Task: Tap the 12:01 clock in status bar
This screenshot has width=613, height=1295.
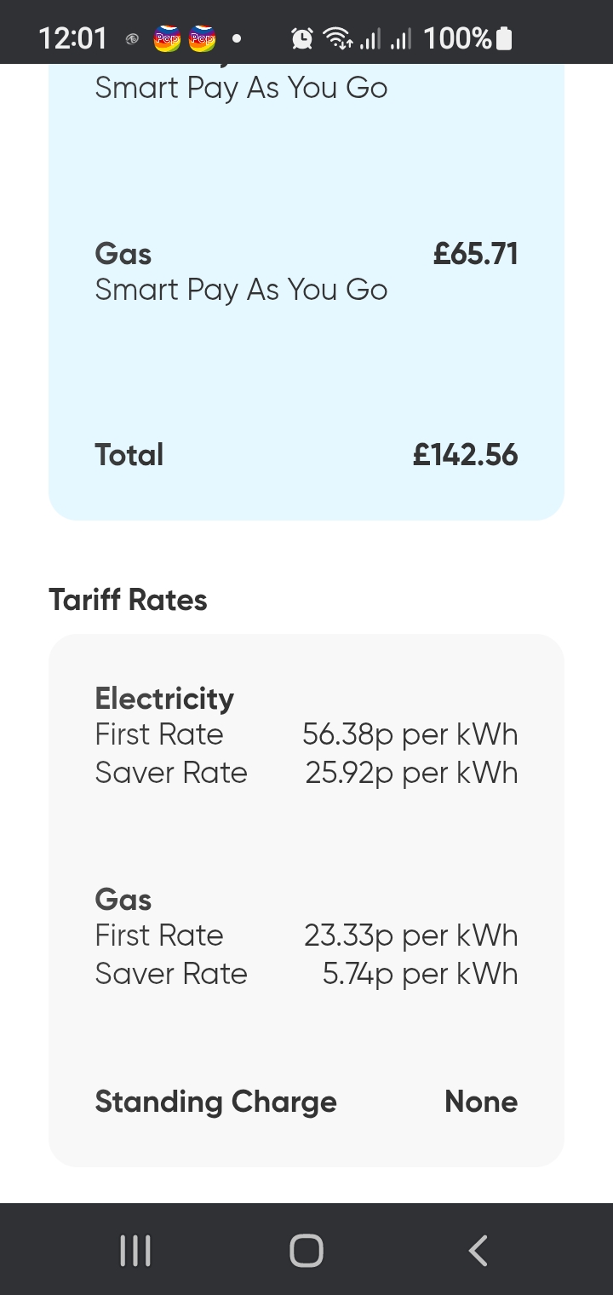Action: (72, 38)
